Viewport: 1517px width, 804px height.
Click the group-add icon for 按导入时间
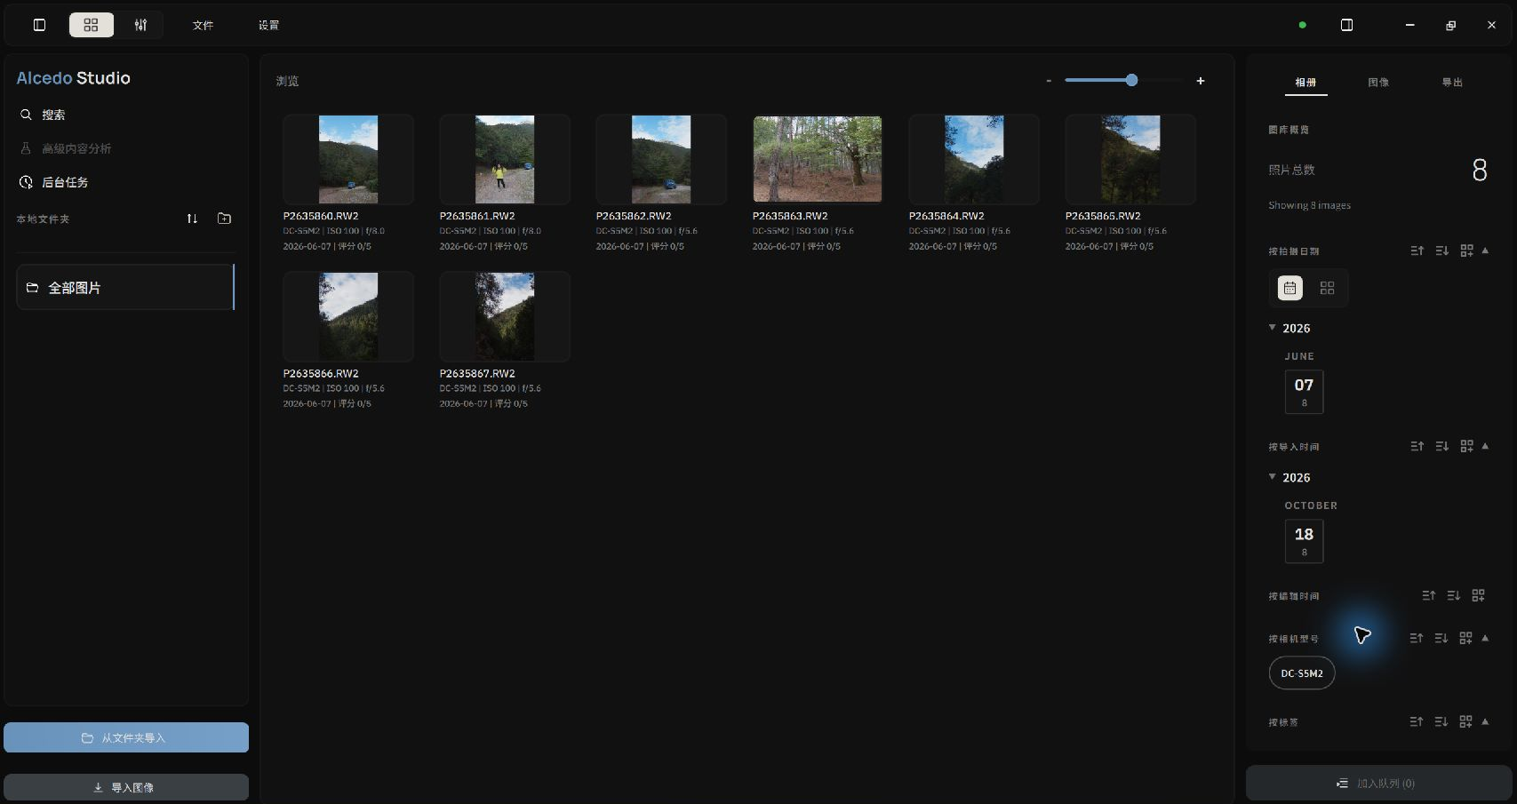[x=1466, y=446]
